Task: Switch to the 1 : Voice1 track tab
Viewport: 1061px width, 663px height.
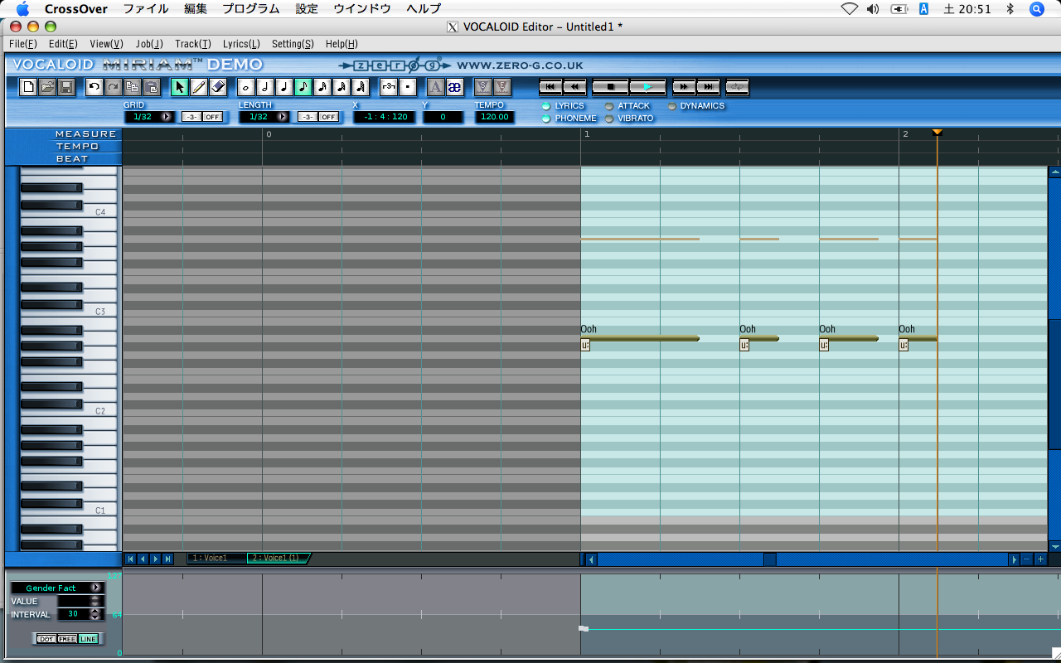Action: (216, 559)
